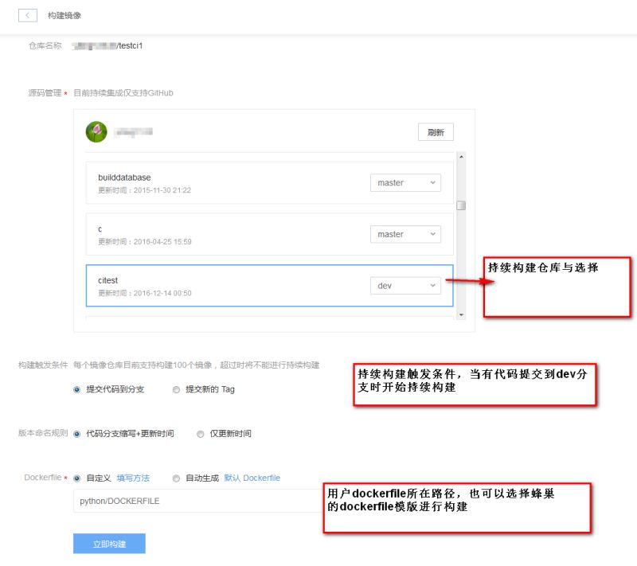The image size is (637, 566).
Task: Choose 仅更新时间 naming rule
Action: click(x=201, y=433)
